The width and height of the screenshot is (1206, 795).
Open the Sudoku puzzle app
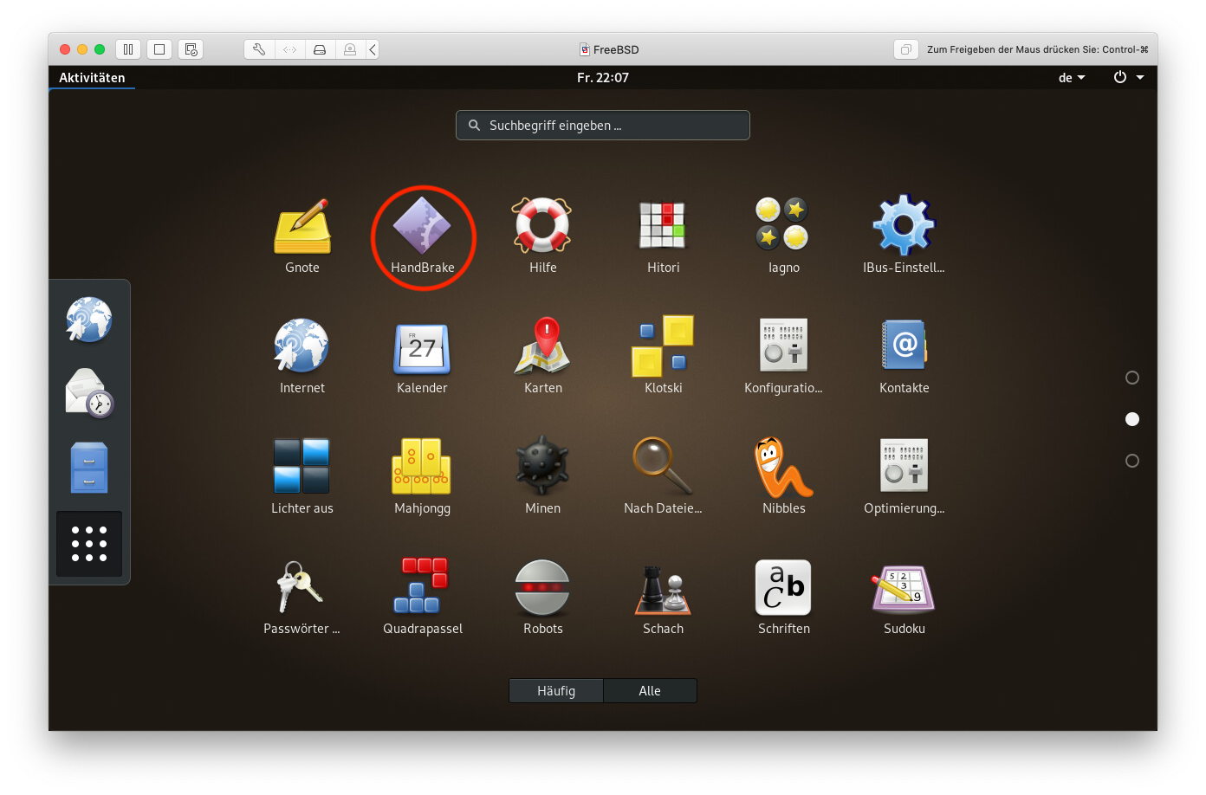click(904, 589)
